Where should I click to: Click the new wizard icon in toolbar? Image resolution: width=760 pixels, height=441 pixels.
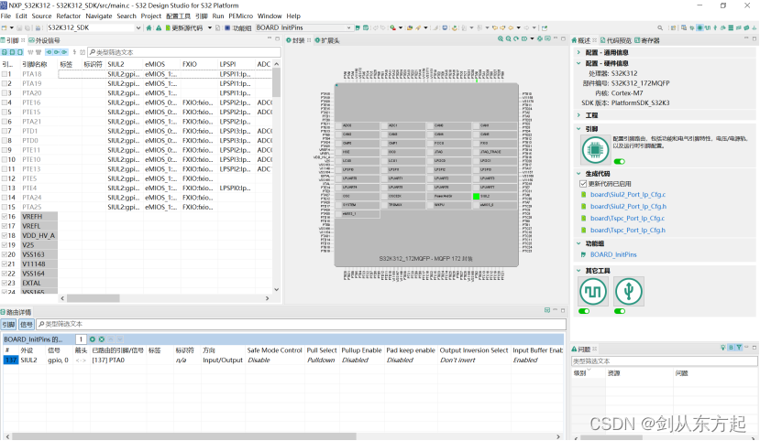[5, 28]
